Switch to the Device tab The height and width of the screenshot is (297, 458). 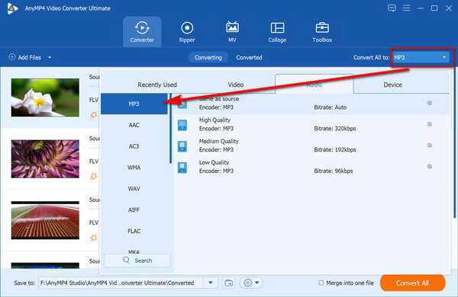(x=392, y=85)
